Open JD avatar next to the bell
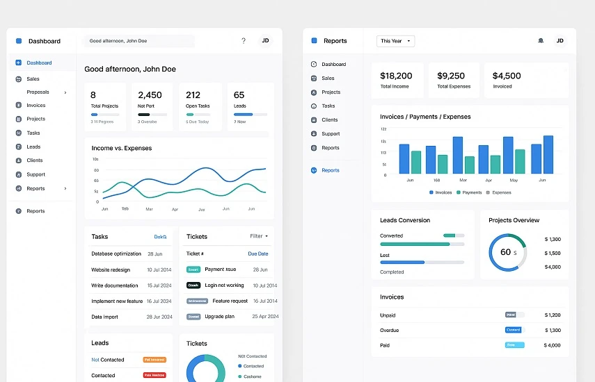This screenshot has height=382, width=595. pos(560,41)
